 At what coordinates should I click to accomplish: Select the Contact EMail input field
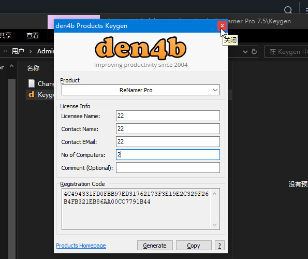click(168, 142)
